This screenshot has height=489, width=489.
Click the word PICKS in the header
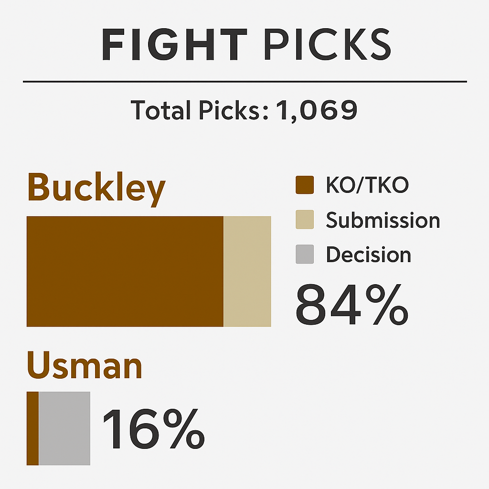pyautogui.click(x=328, y=44)
